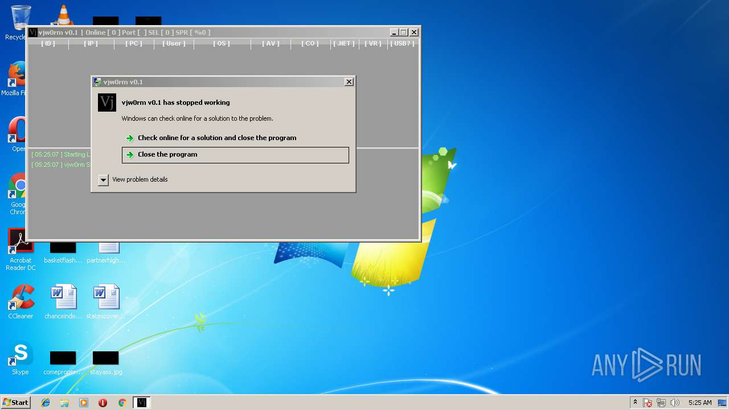This screenshot has width=729, height=410.
Task: Open the Start menu
Action: 15,403
